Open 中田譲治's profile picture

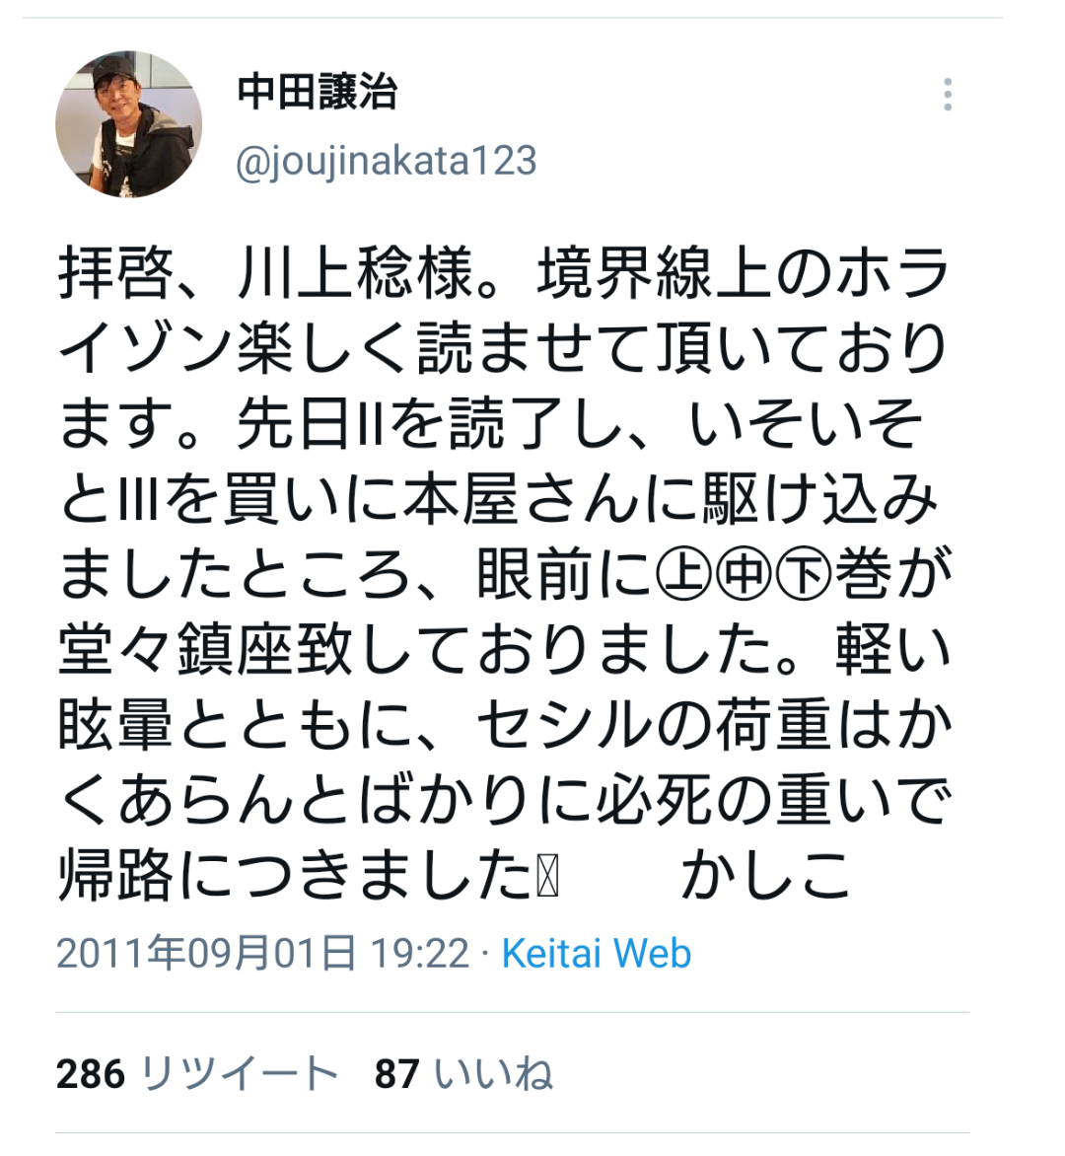[129, 124]
